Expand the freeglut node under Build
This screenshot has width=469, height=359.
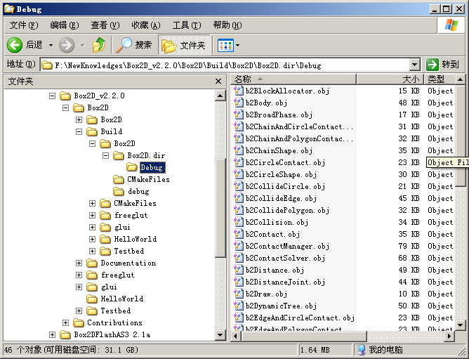[x=92, y=215]
